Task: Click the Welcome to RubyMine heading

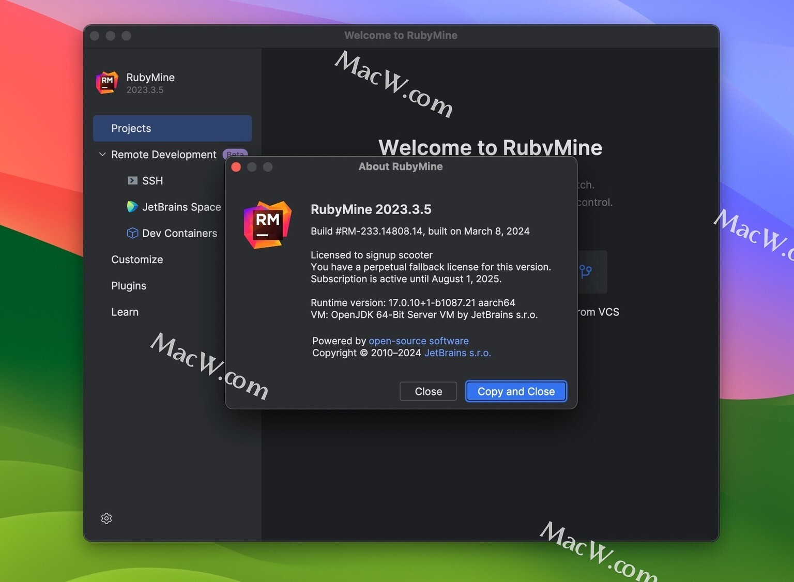Action: pyautogui.click(x=490, y=147)
